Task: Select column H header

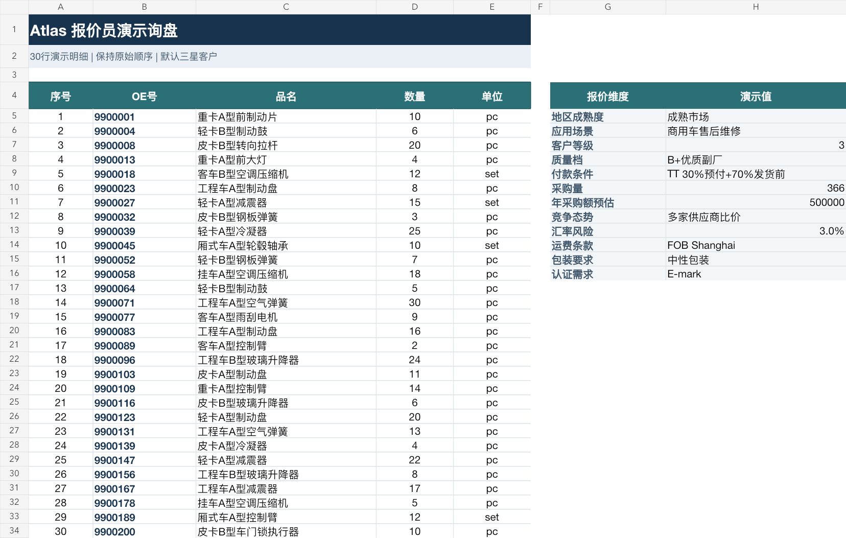Action: click(756, 7)
